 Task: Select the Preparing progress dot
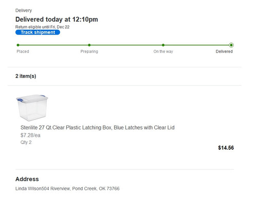89,45
